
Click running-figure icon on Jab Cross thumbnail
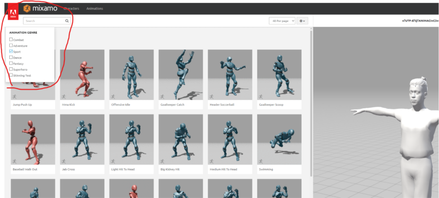(x=64, y=161)
